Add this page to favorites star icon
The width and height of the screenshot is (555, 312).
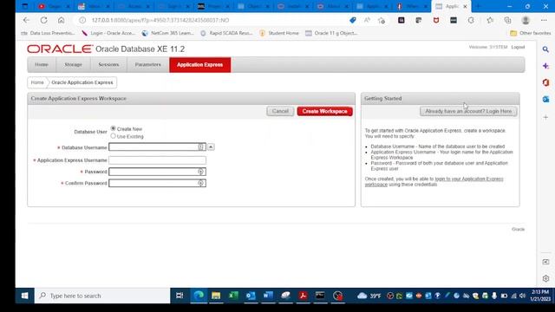(382, 20)
